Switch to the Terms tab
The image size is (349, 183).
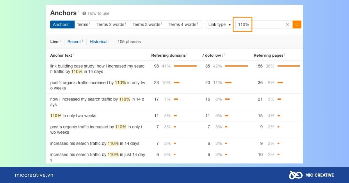tap(84, 25)
